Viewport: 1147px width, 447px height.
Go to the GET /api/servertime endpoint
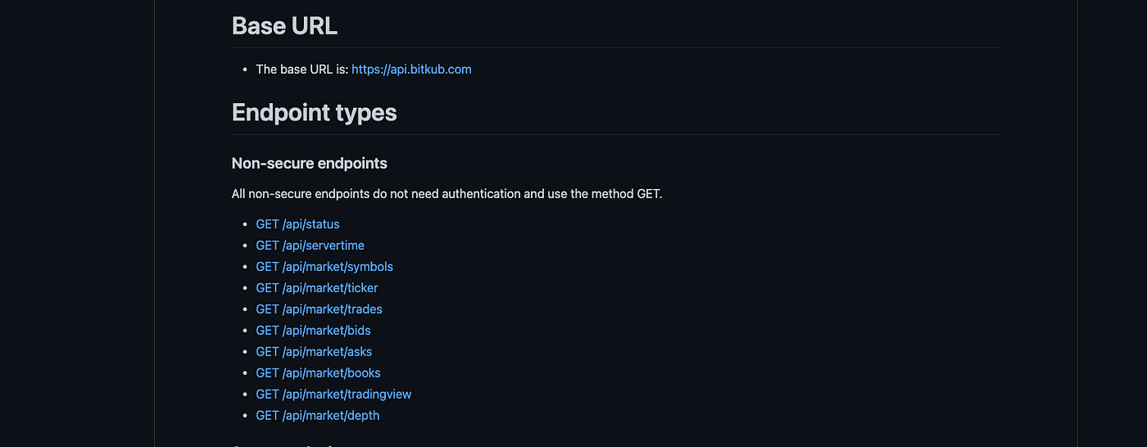pos(310,246)
